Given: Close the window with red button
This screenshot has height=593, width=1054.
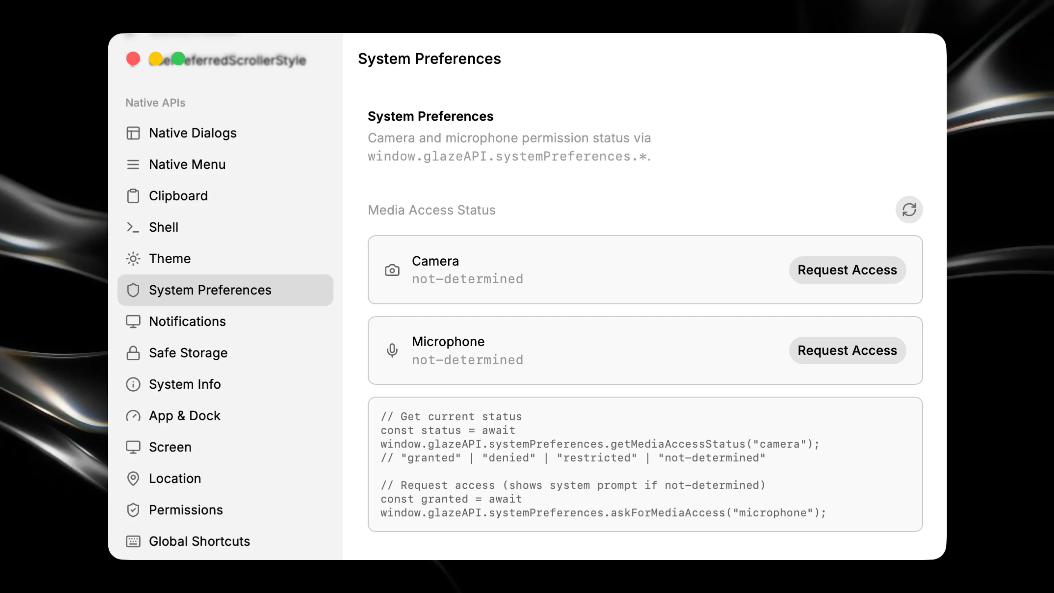Looking at the screenshot, I should point(133,59).
